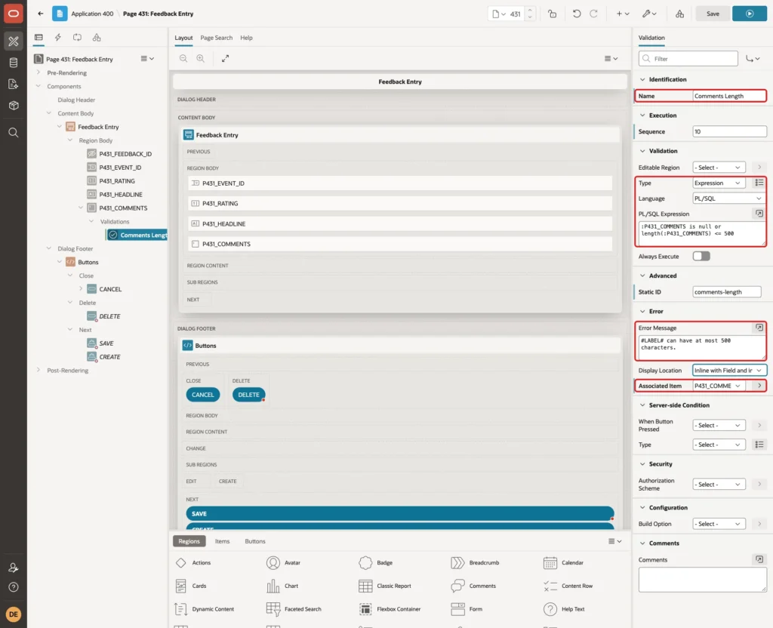This screenshot has width=773, height=628.
Task: Select the Items gallery tab
Action: [223, 541]
